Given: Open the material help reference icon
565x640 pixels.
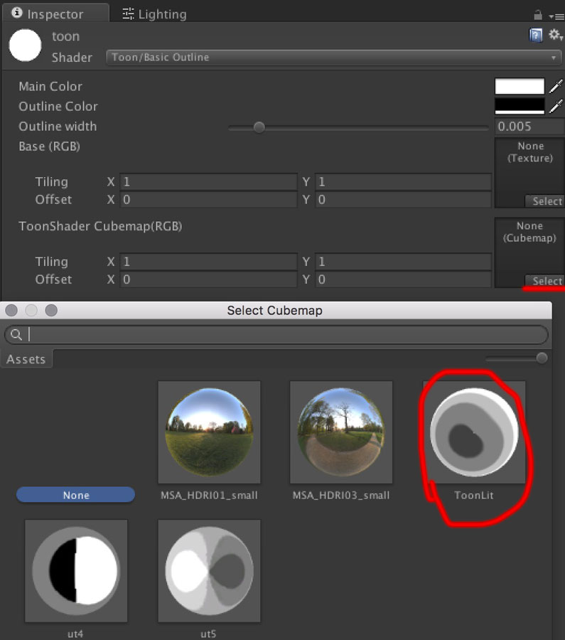Looking at the screenshot, I should pyautogui.click(x=536, y=35).
